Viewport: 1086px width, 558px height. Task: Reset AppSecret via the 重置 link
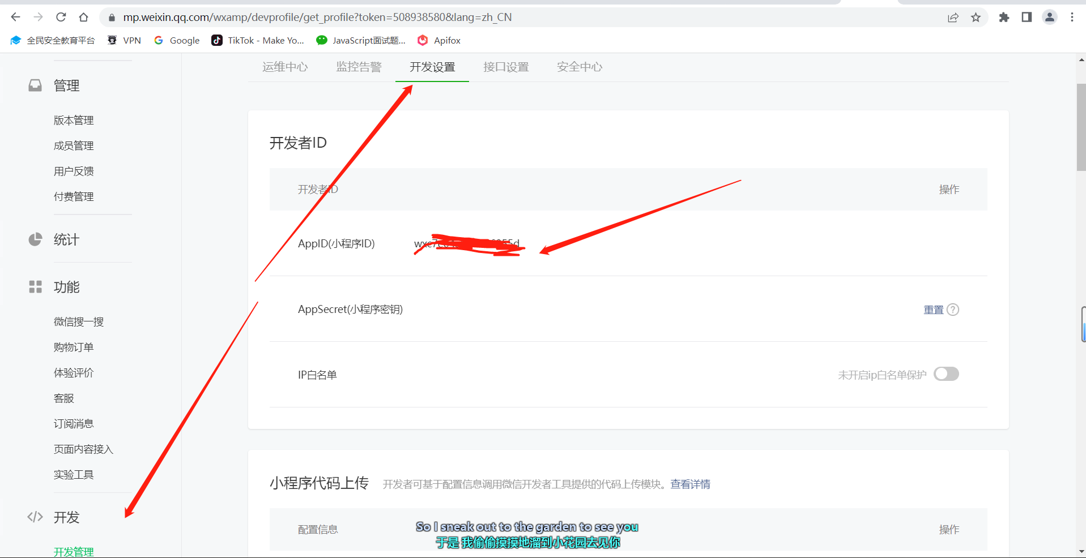(x=934, y=310)
